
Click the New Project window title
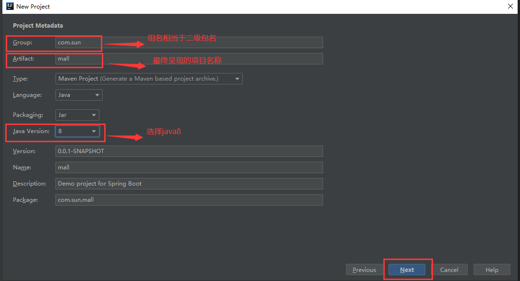[x=33, y=6]
